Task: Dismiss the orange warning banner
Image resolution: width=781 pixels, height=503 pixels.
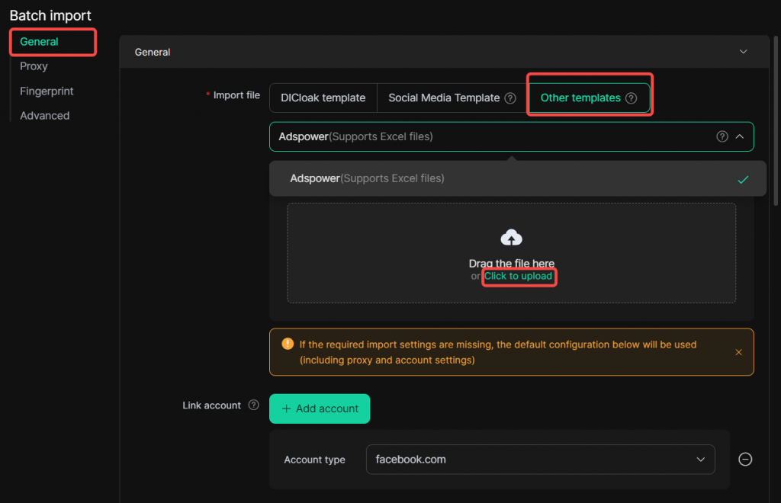Action: click(x=738, y=352)
